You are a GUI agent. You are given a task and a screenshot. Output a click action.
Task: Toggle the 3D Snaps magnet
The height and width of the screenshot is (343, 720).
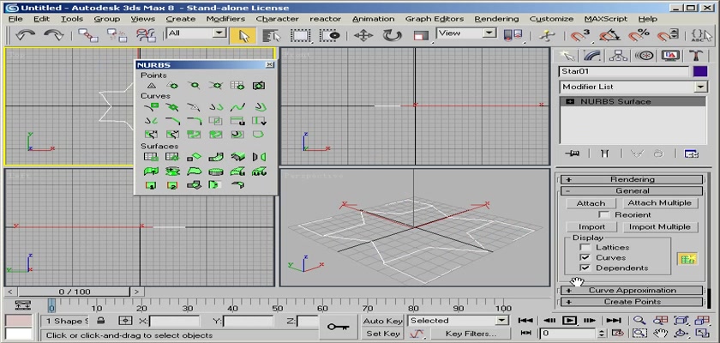(581, 35)
